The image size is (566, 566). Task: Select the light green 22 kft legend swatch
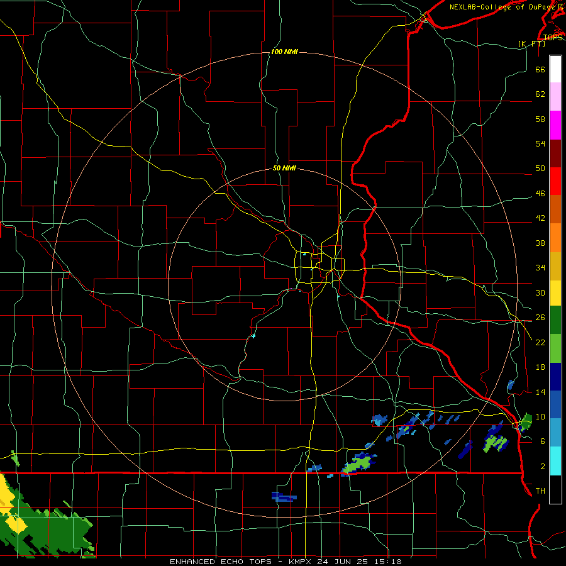555,348
